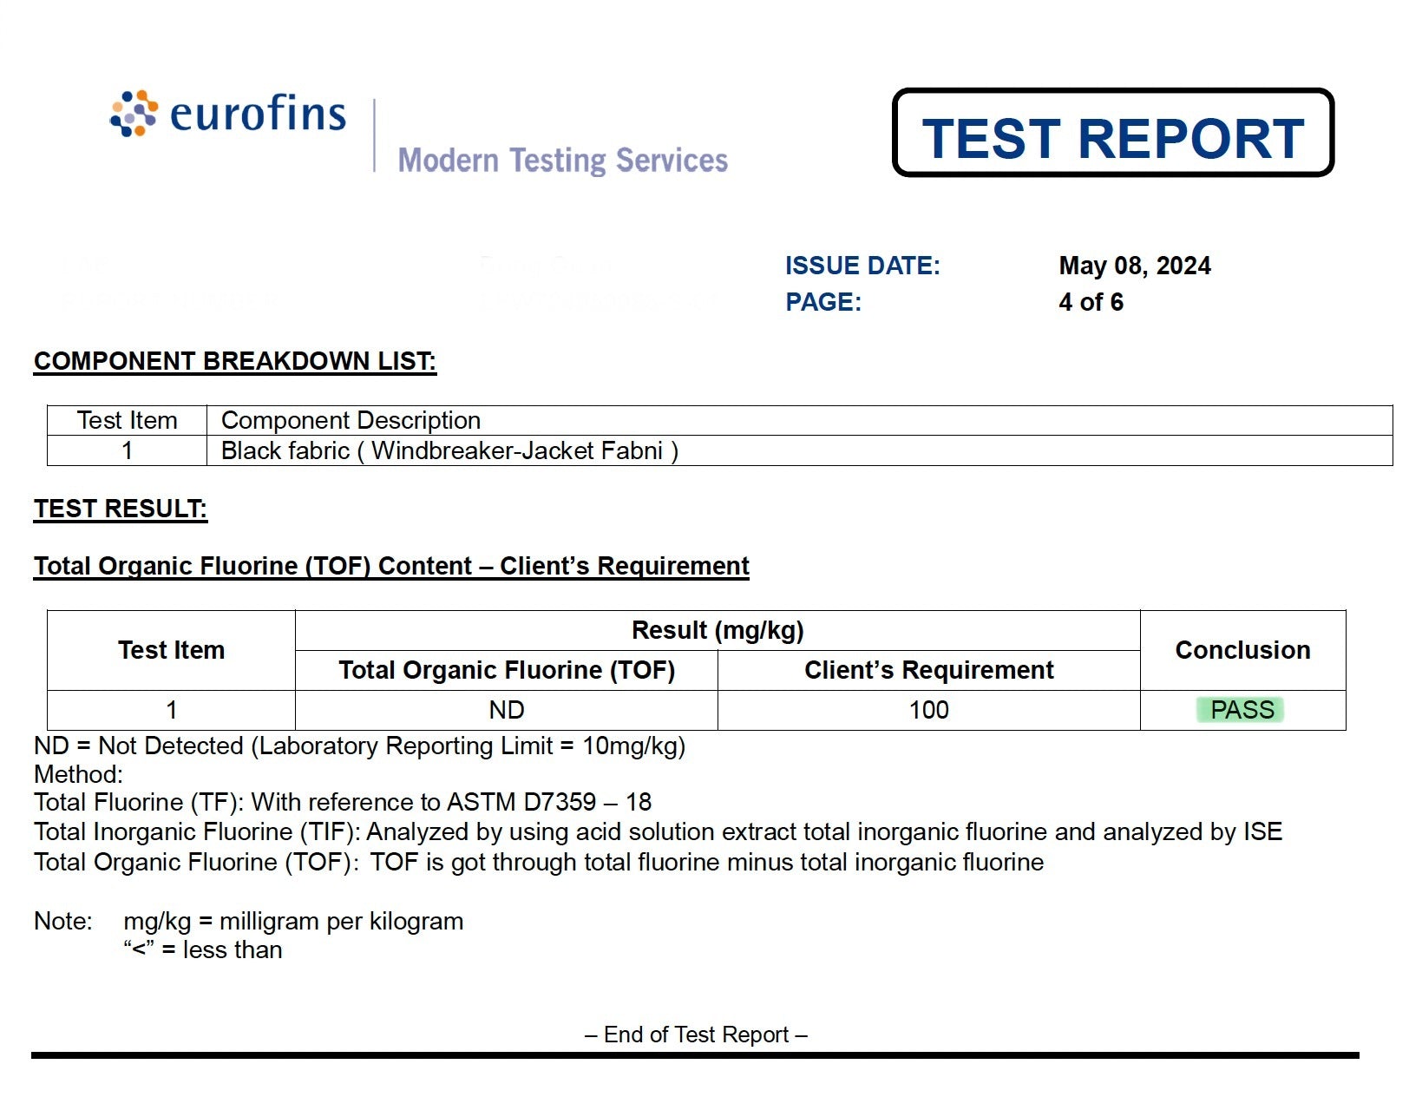Image resolution: width=1409 pixels, height=1097 pixels.
Task: Click the Result (mg/kg) table header
Action: point(717,630)
